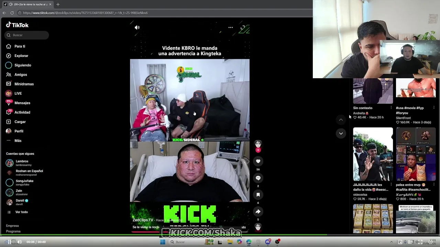Open the Empresa footer link
Viewport: 440px width, 247px height.
pos(12,226)
